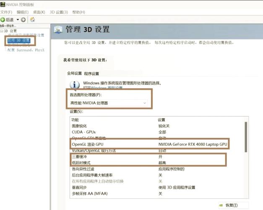Select 管理 3D 设置 in task tree
Screen dimensions: 263x210
pos(19,40)
